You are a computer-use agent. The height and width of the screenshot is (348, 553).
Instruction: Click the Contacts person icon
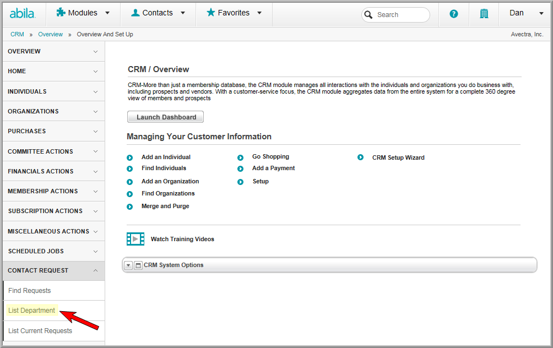[135, 13]
